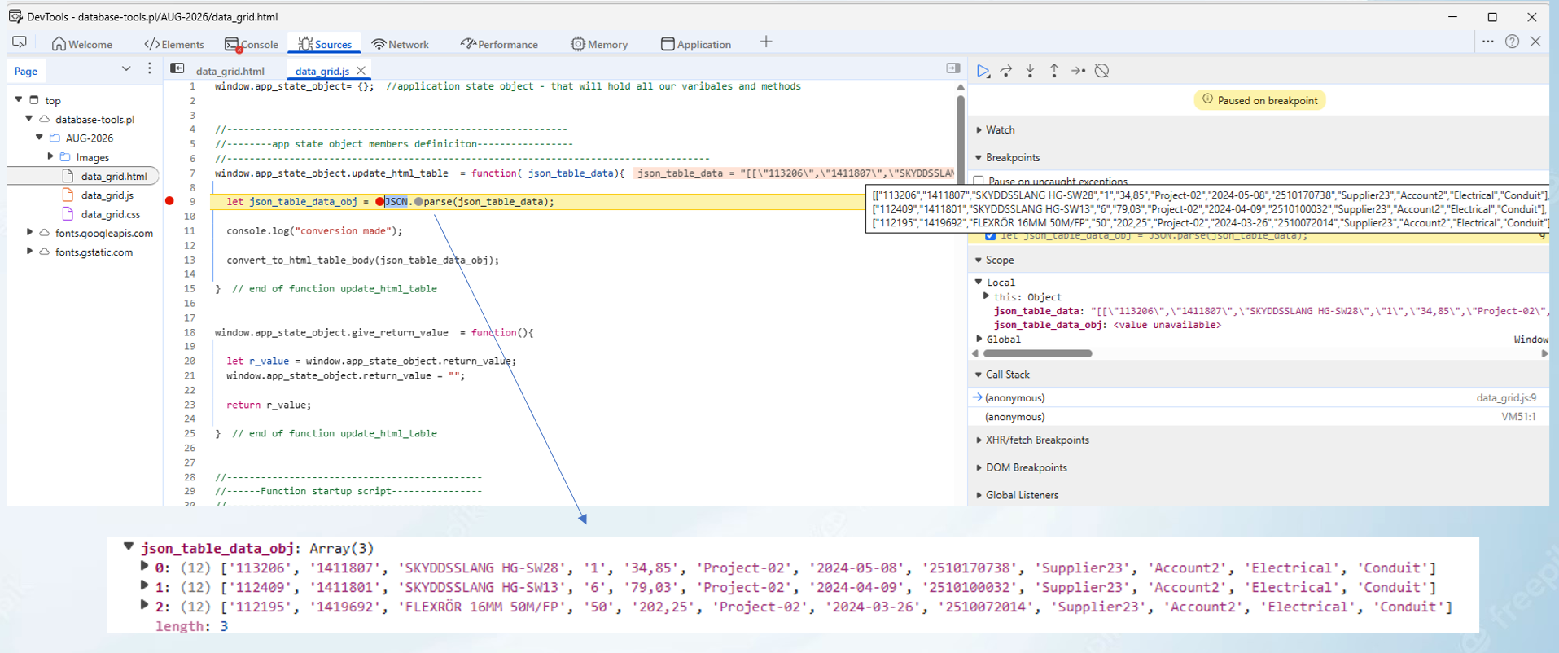
Task: Step into next function call
Action: click(1030, 71)
